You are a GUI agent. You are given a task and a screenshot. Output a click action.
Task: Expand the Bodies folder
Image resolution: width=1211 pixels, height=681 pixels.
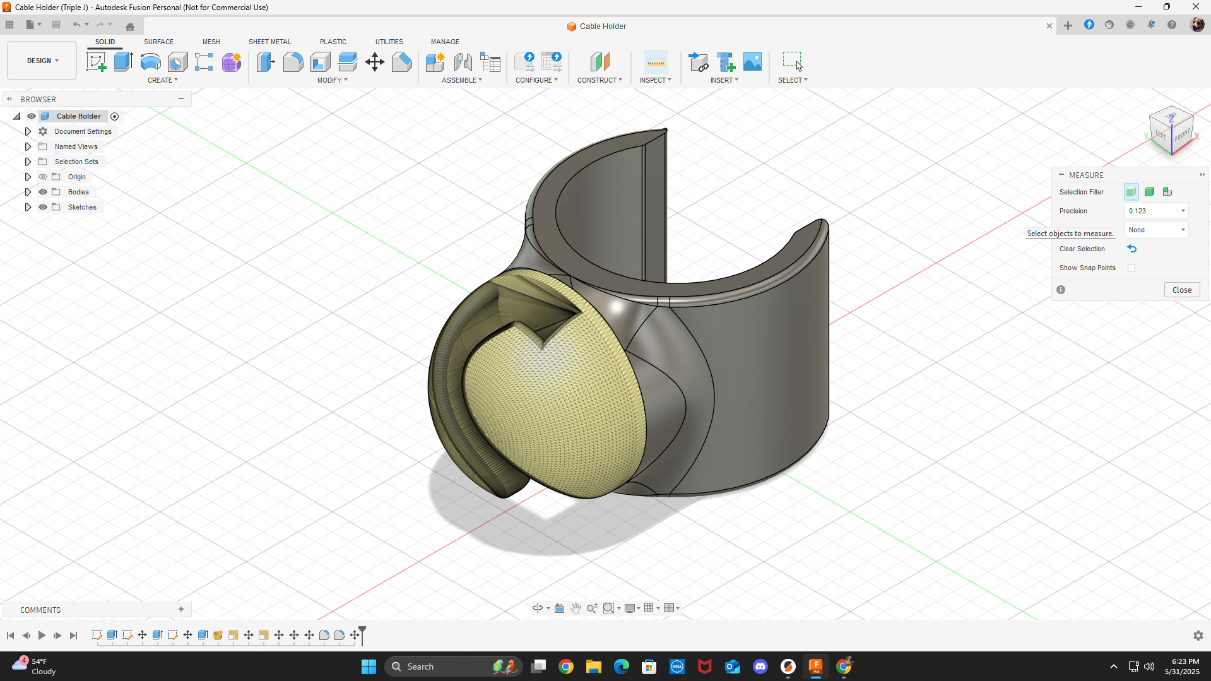28,192
